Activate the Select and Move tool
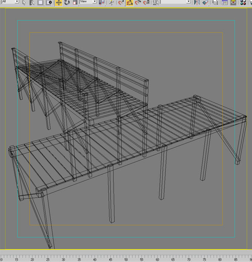This screenshot has width=252, height=262. click(58, 3)
